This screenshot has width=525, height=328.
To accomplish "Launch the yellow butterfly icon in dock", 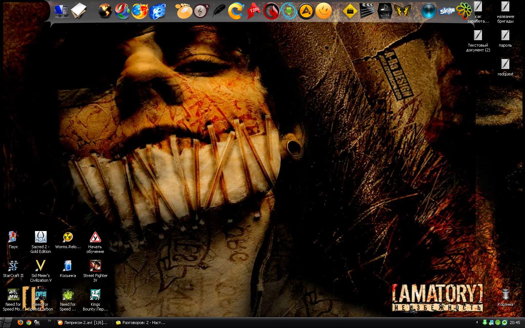I will coord(402,11).
